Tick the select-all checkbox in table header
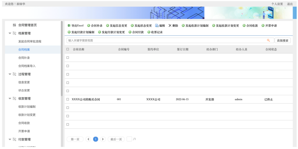This screenshot has height=149, width=298. [x=68, y=49]
